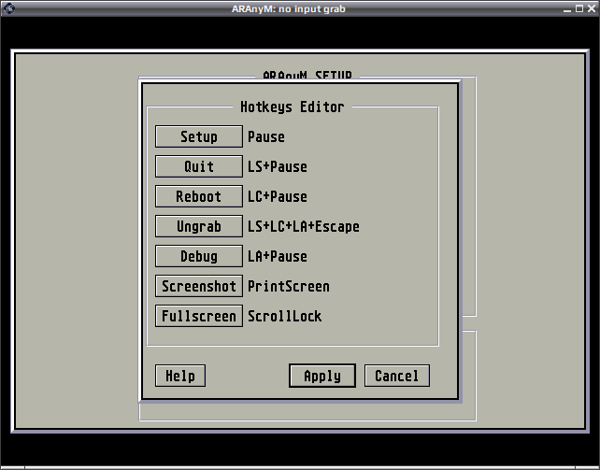
Task: Apply the hotkey changes
Action: [x=322, y=376]
